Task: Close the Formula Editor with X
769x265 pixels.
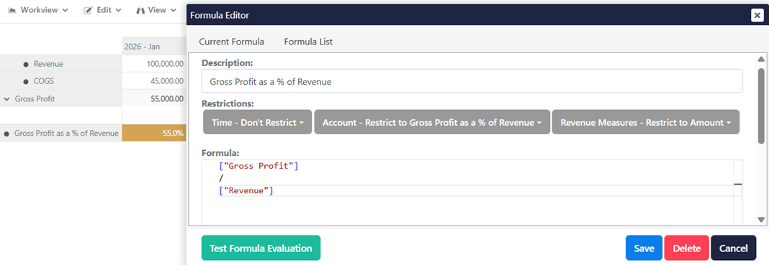Action: (757, 16)
